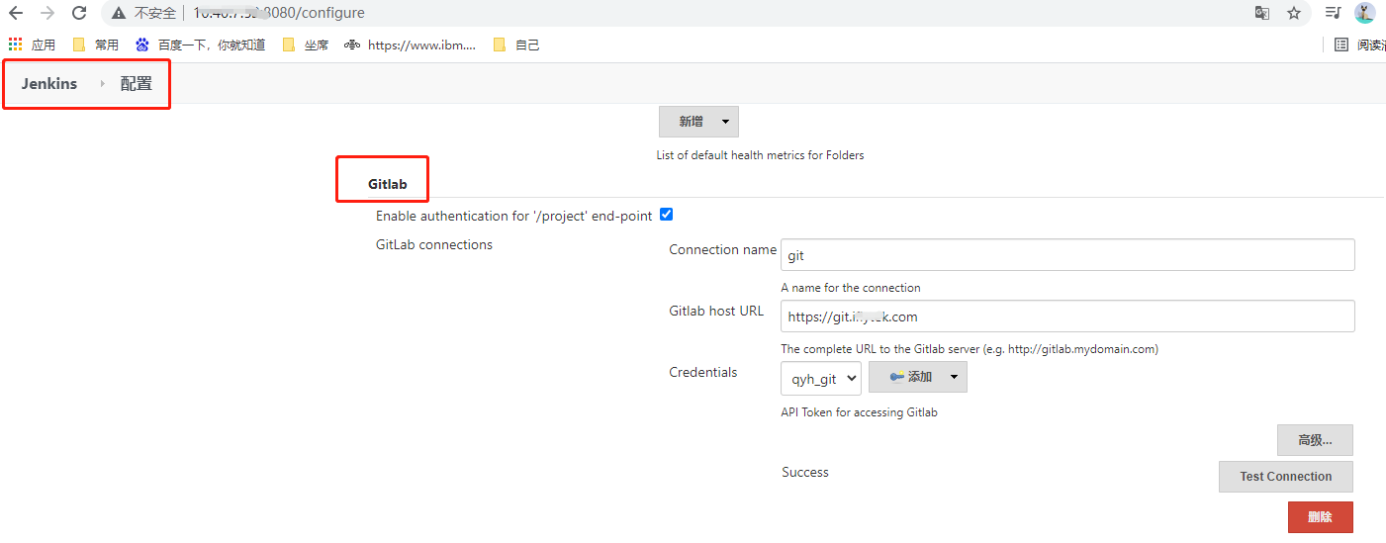This screenshot has height=543, width=1386.
Task: Open the user profile avatar
Action: coord(1365,13)
